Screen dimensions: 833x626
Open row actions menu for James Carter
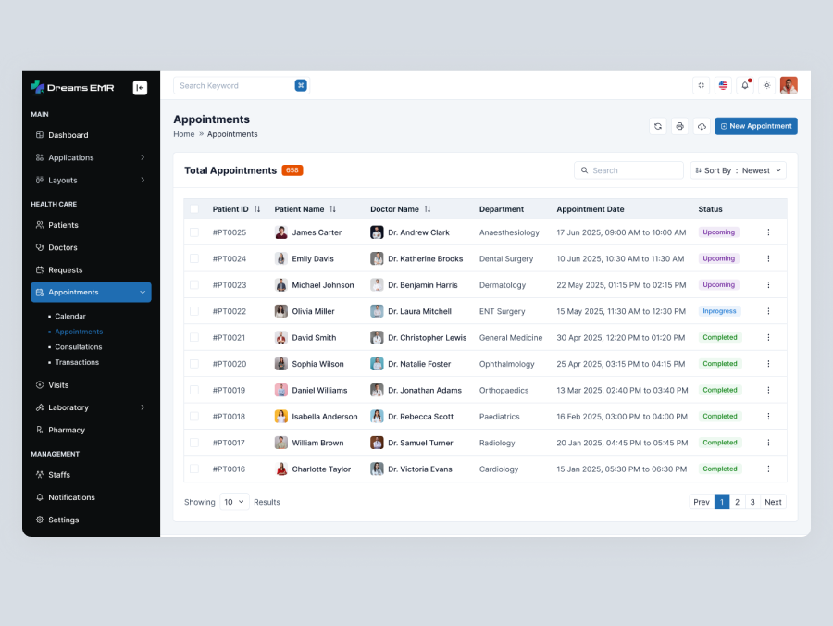[768, 232]
